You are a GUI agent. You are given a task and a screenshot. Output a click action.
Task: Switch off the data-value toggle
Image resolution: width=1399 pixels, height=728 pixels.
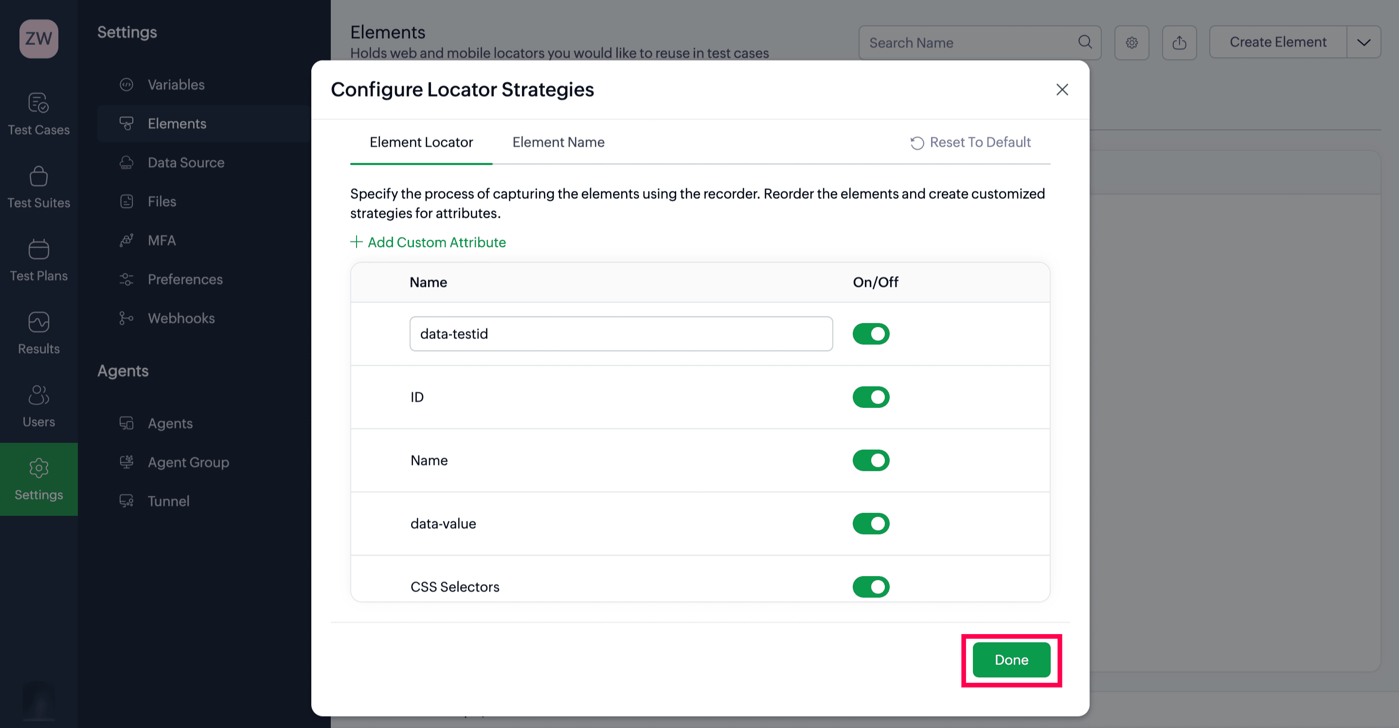871,524
